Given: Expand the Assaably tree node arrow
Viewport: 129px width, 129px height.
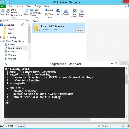Looking at the screenshot, I should point(1,37).
